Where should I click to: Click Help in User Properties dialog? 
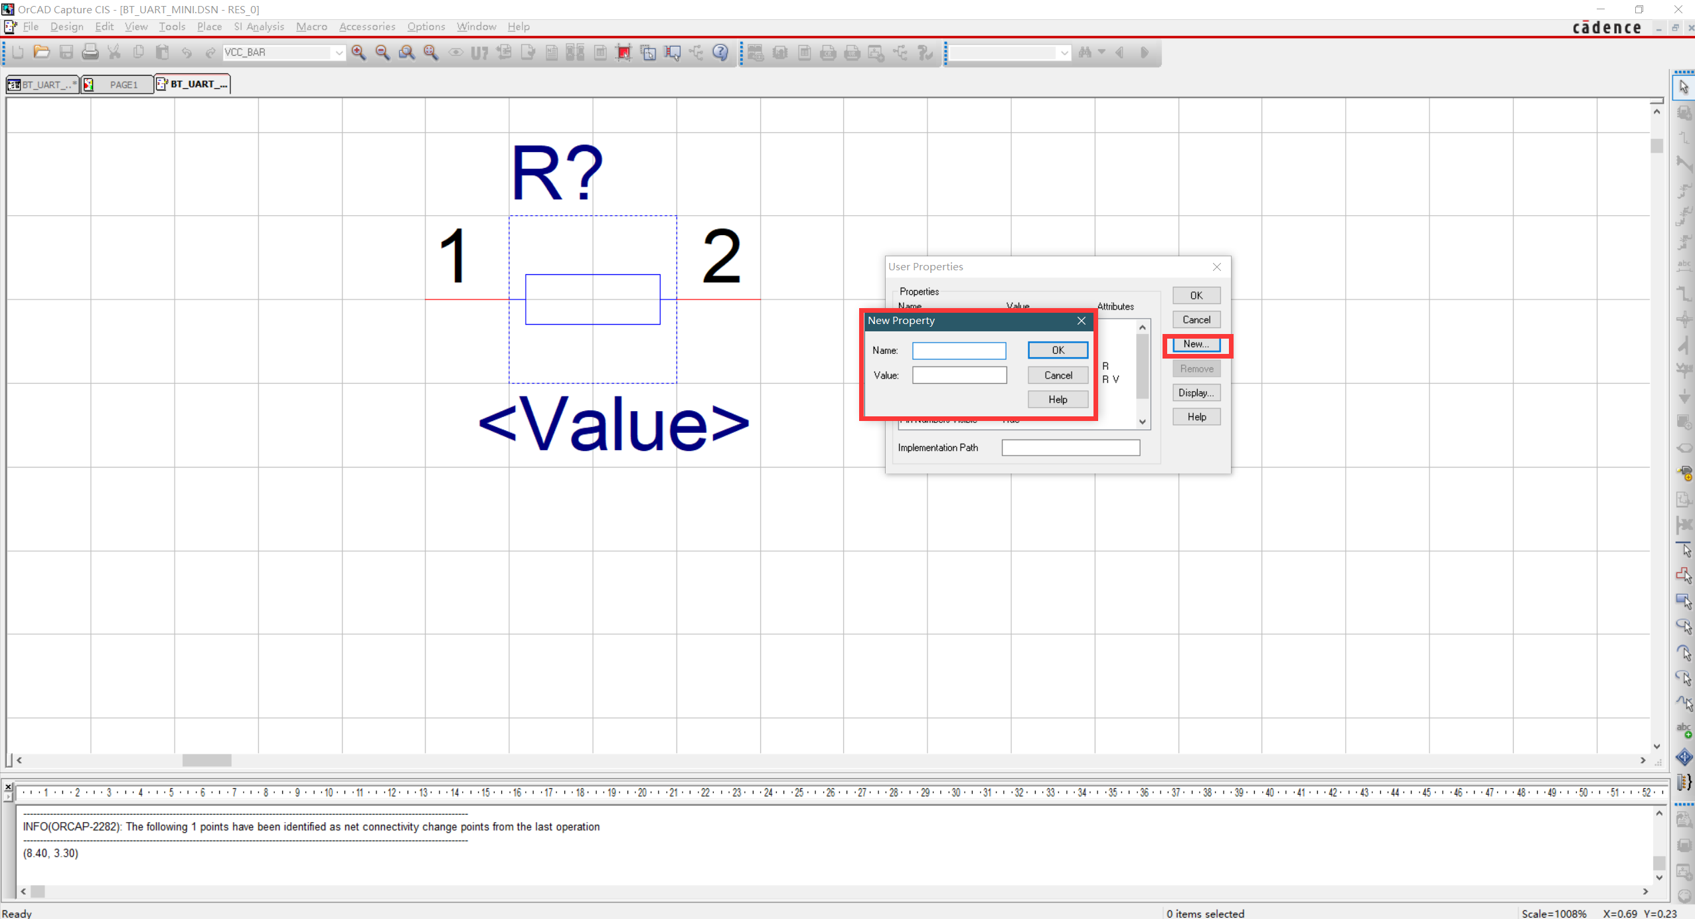1196,416
